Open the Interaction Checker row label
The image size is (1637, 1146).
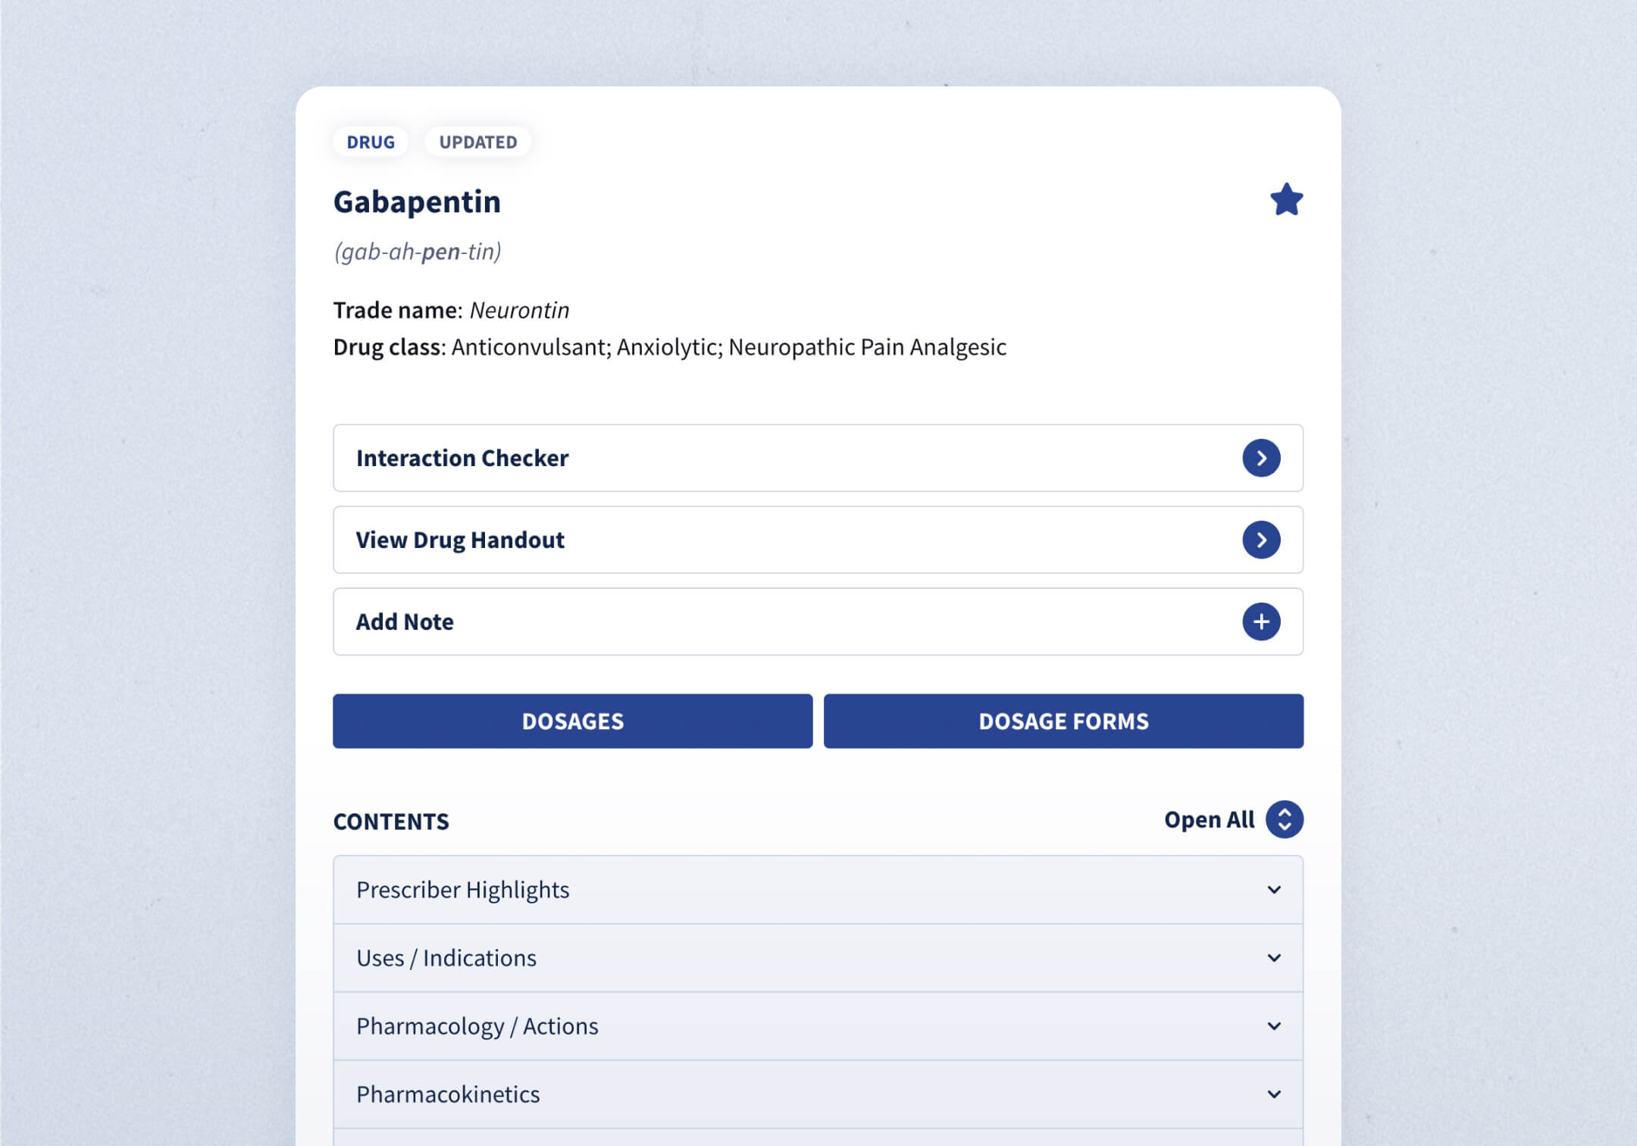tap(462, 458)
